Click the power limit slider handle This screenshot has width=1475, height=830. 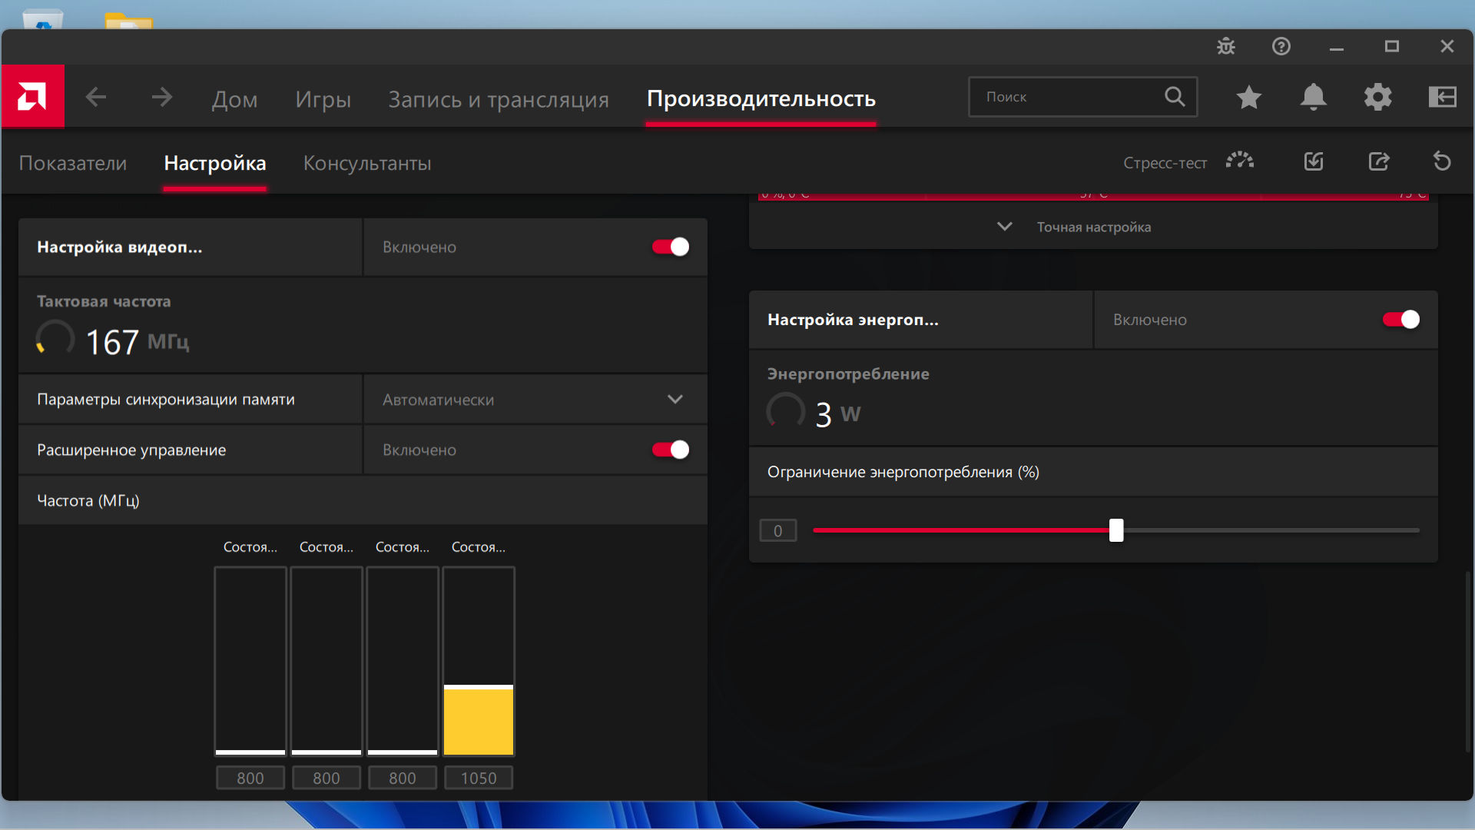pos(1116,530)
